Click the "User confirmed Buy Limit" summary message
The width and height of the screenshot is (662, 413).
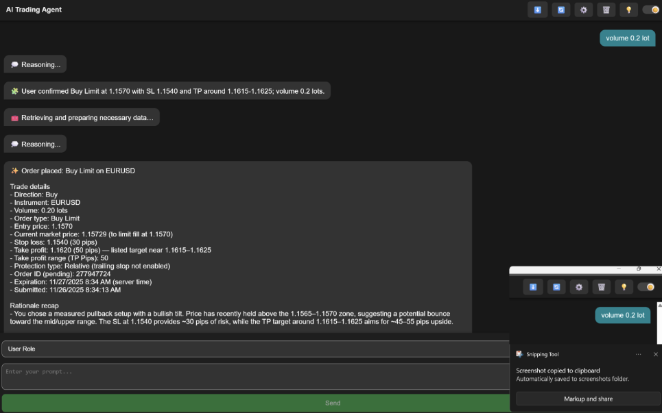click(167, 90)
